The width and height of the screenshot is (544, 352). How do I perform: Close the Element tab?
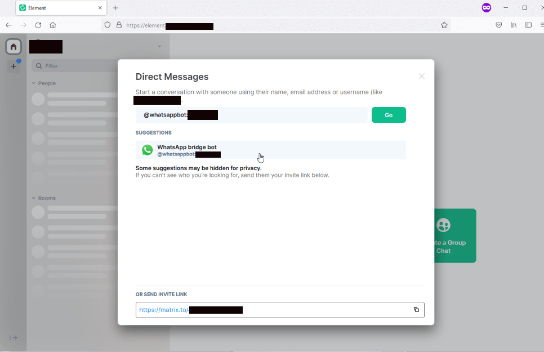coord(100,8)
